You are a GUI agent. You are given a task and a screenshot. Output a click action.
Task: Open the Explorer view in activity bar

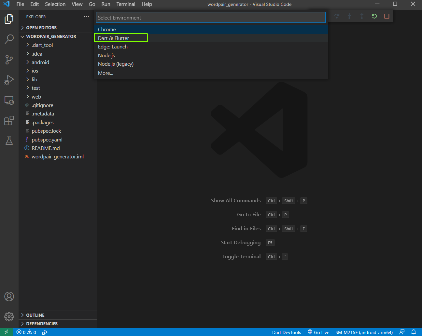point(9,19)
